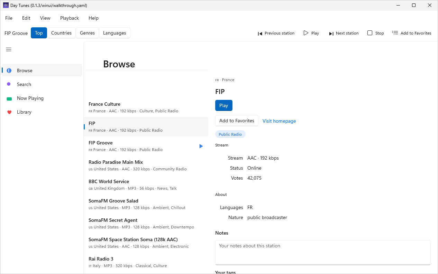
Task: Open Library in the sidebar
Action: click(x=42, y=112)
